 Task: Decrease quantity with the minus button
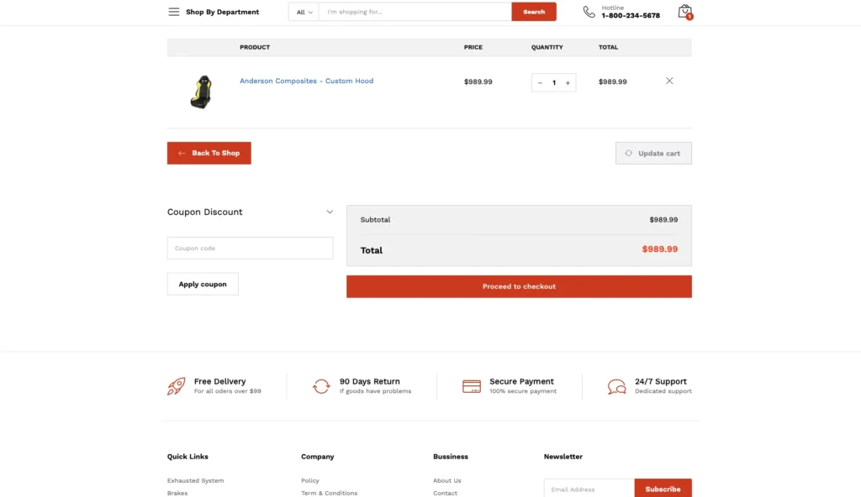(540, 83)
